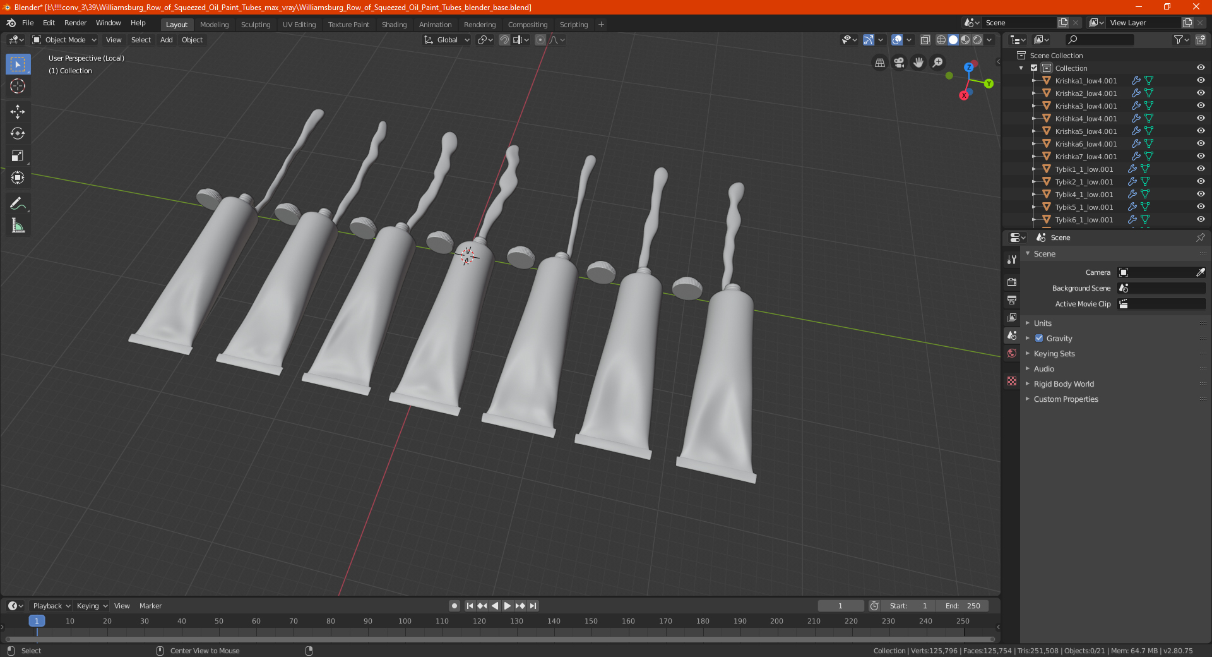This screenshot has width=1212, height=657.
Task: Open the World properties tab
Action: pyautogui.click(x=1012, y=353)
